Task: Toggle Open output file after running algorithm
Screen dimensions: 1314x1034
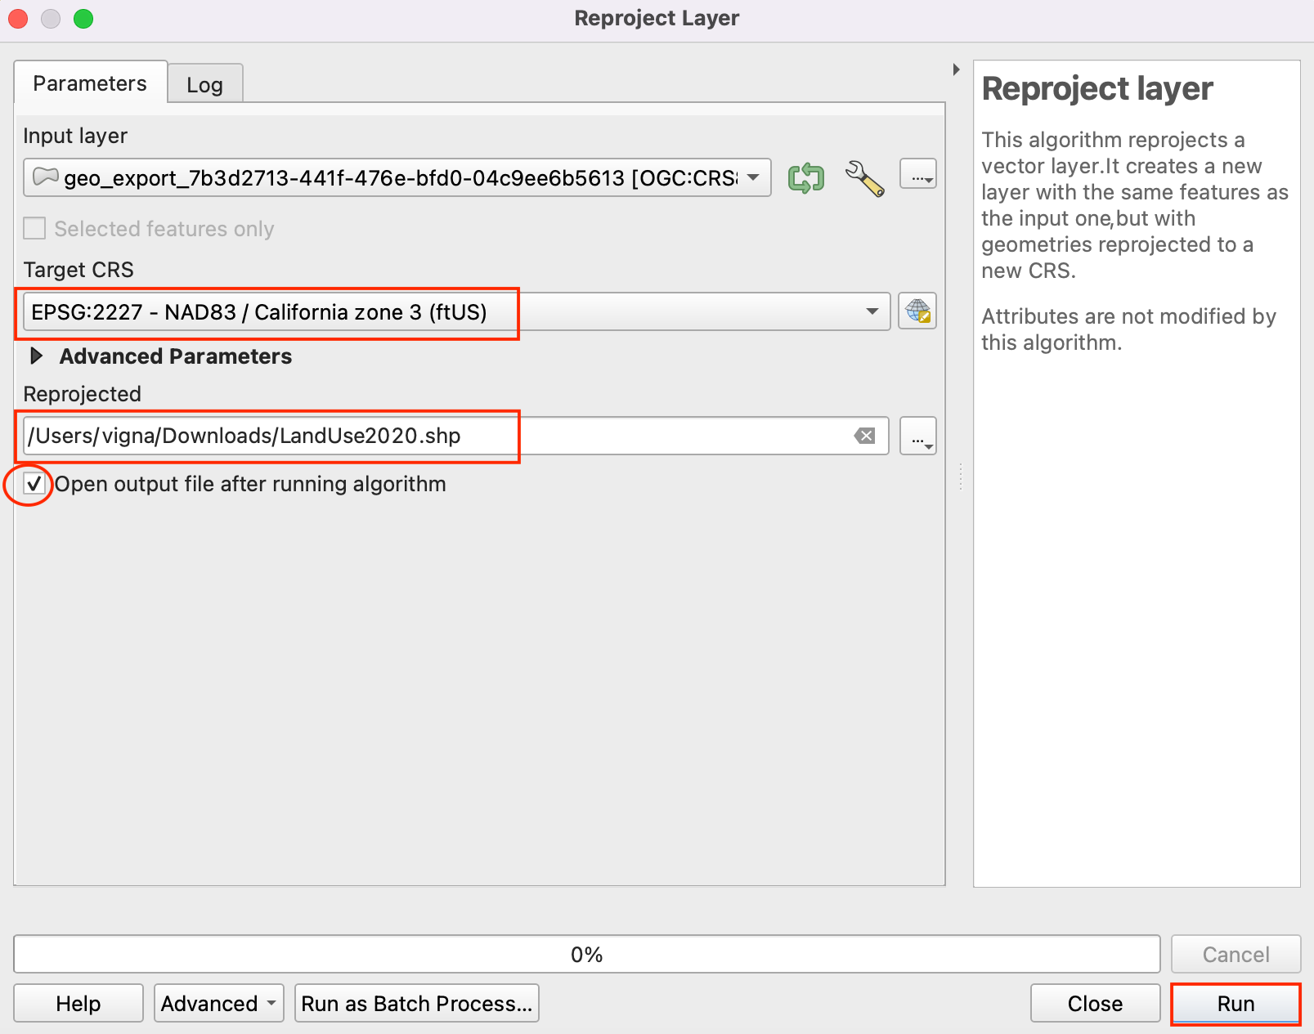Action: [x=34, y=484]
